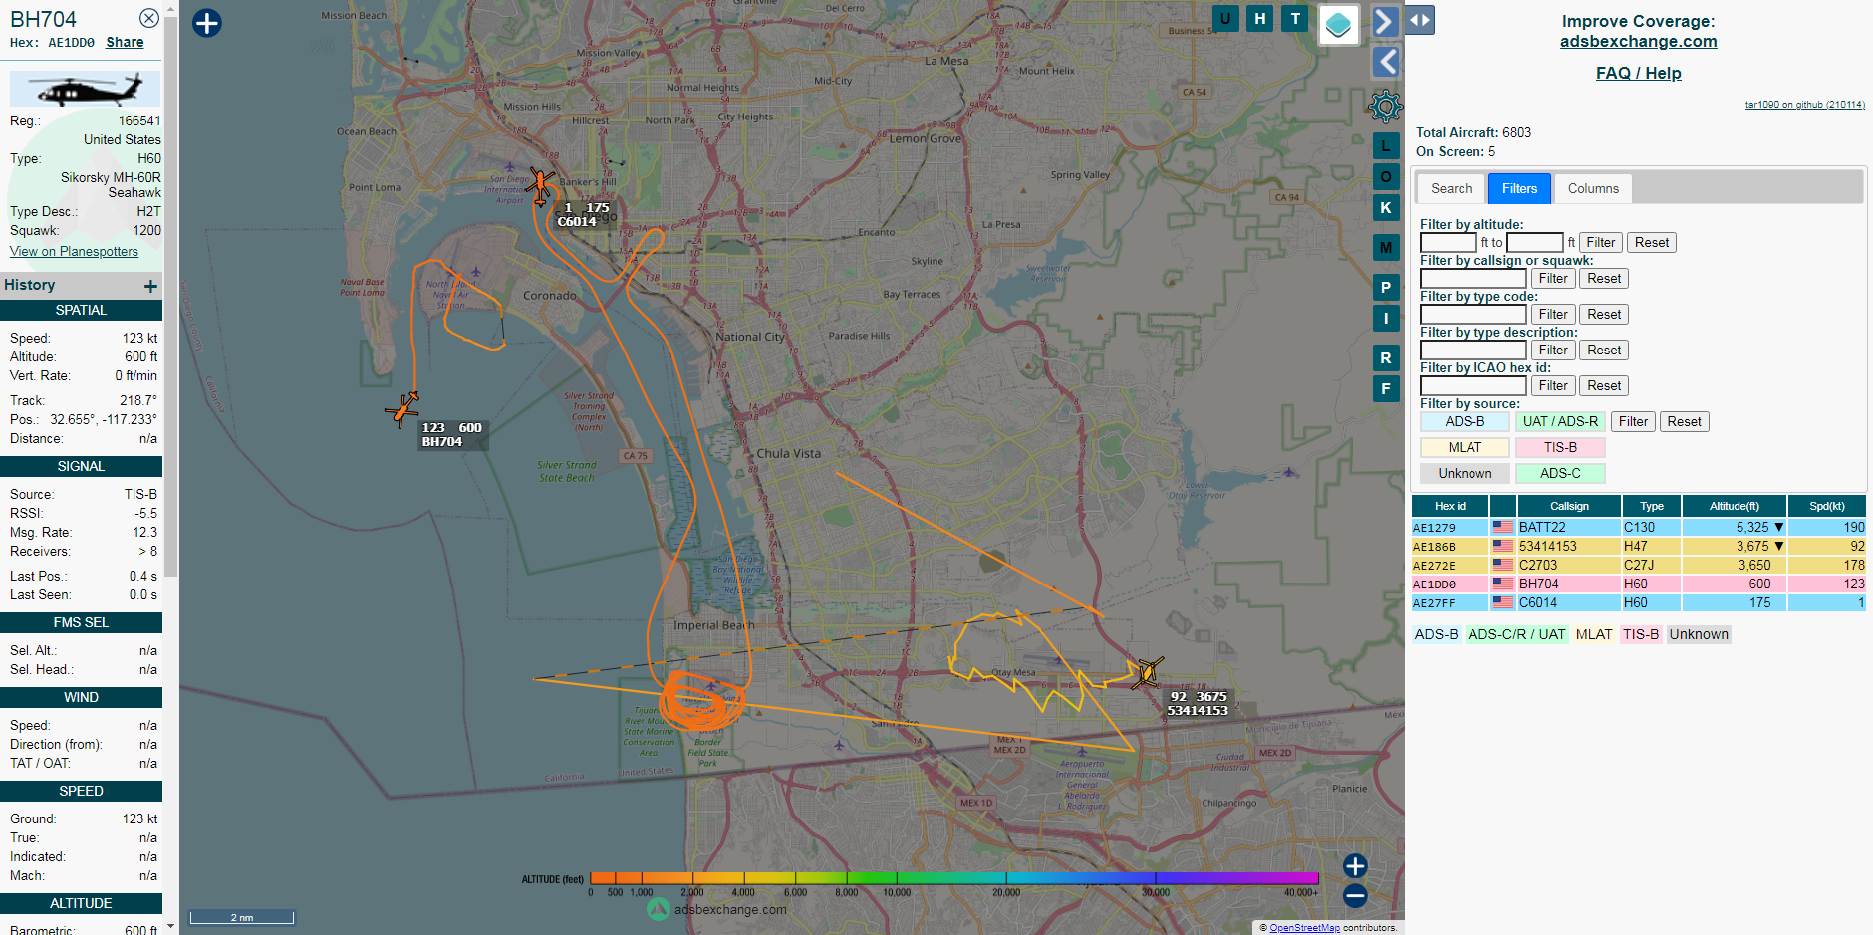Zoom in with the map plus icon
Viewport: 1873px width, 935px height.
(x=1355, y=866)
